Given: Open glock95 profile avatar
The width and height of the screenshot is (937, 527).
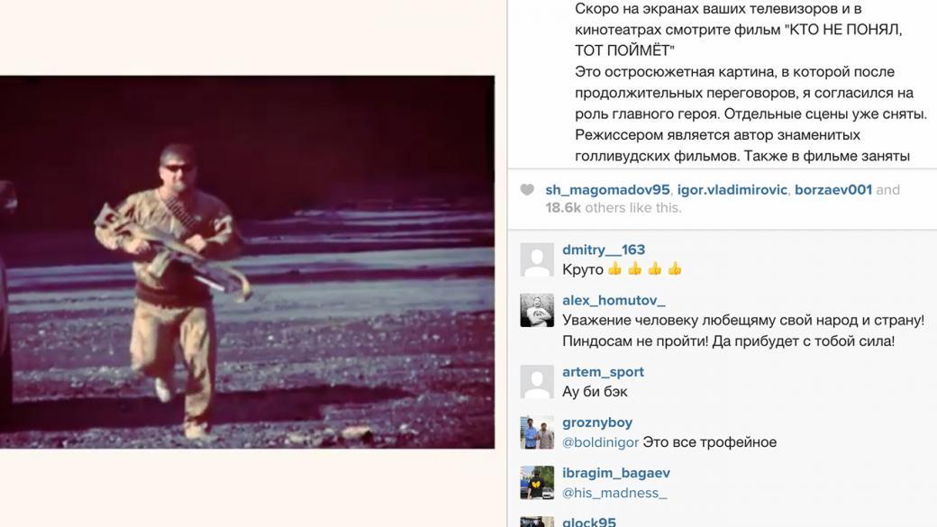Looking at the screenshot, I should 537,522.
